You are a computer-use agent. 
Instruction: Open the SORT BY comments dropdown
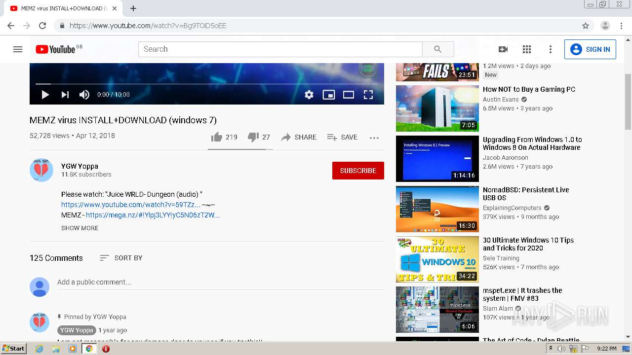121,258
